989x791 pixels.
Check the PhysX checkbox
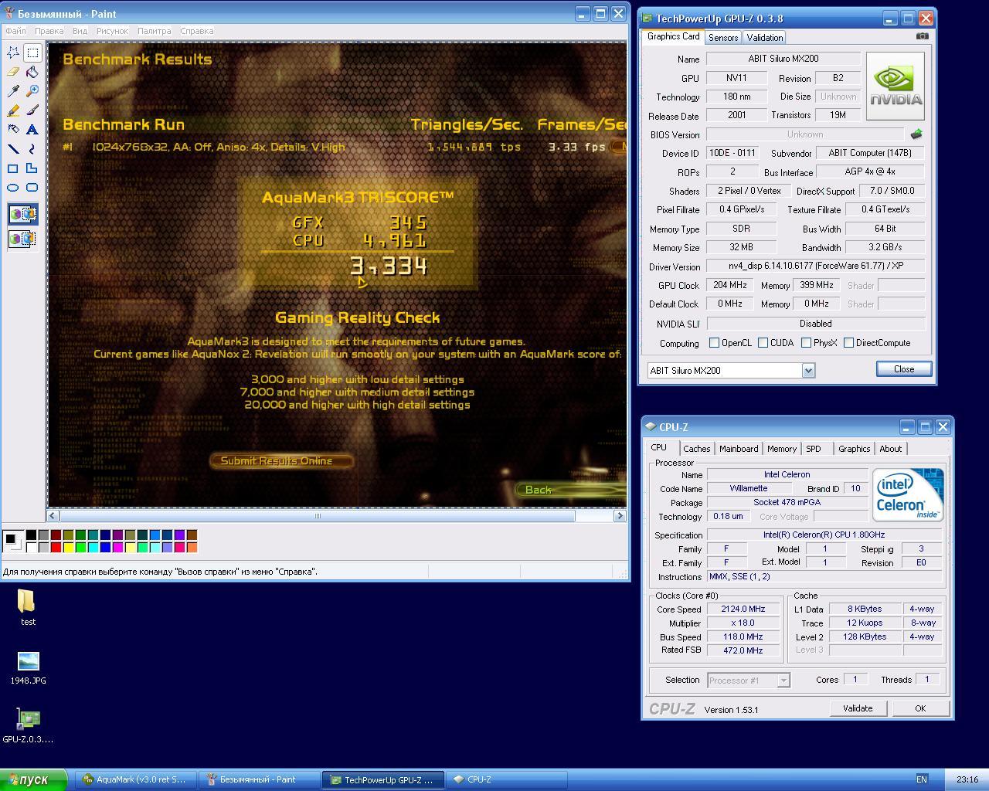click(806, 343)
